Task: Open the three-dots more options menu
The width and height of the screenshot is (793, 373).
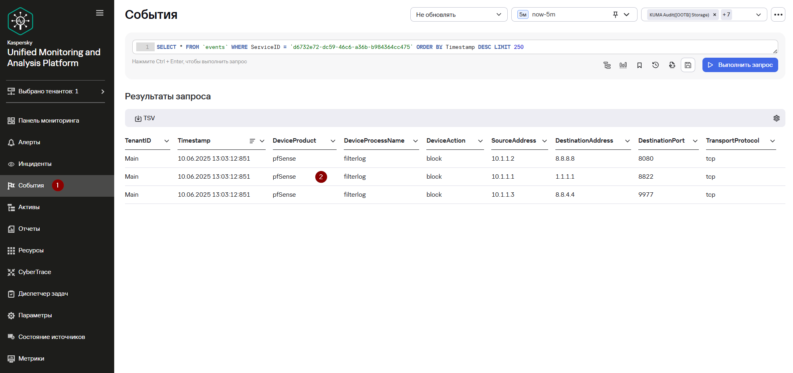Action: (x=778, y=15)
